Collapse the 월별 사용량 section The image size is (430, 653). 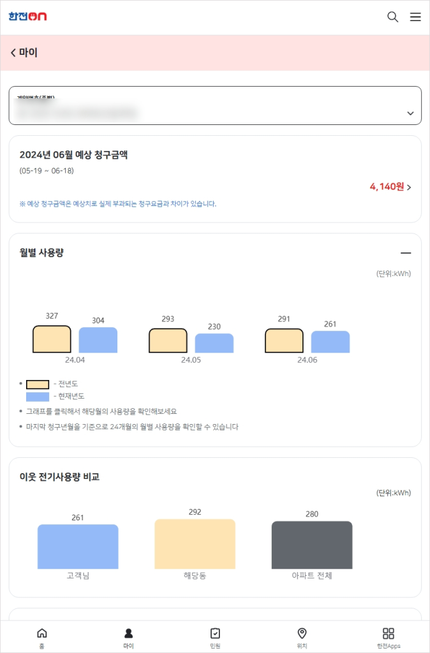(406, 253)
